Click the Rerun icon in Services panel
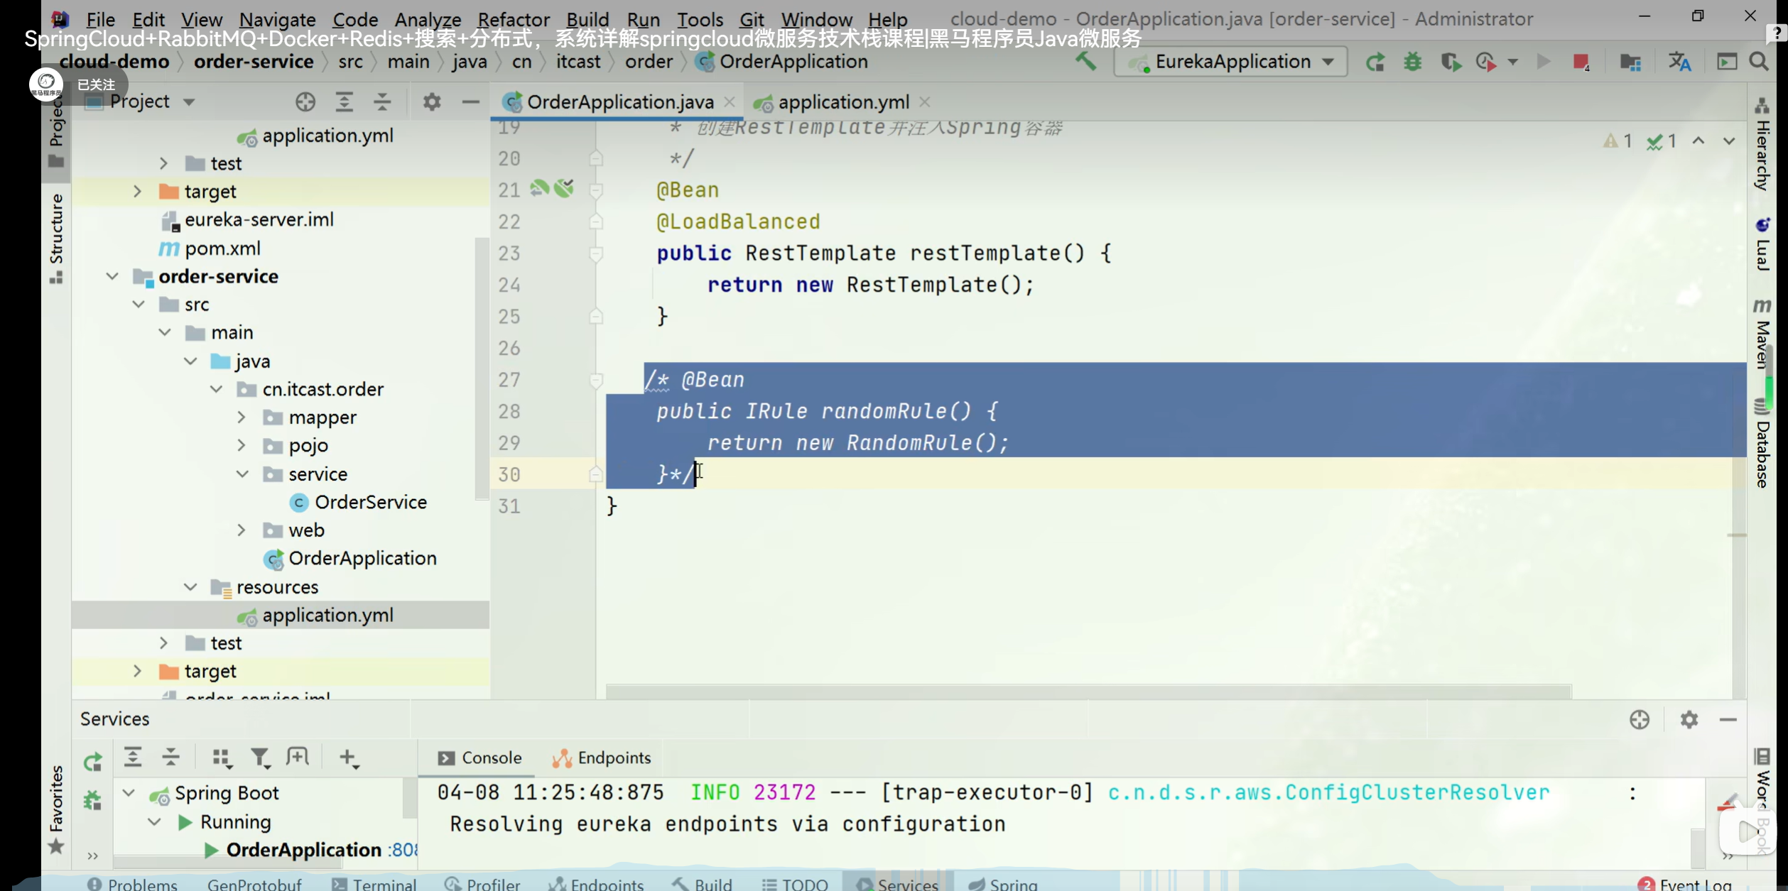This screenshot has height=891, width=1788. (x=93, y=761)
